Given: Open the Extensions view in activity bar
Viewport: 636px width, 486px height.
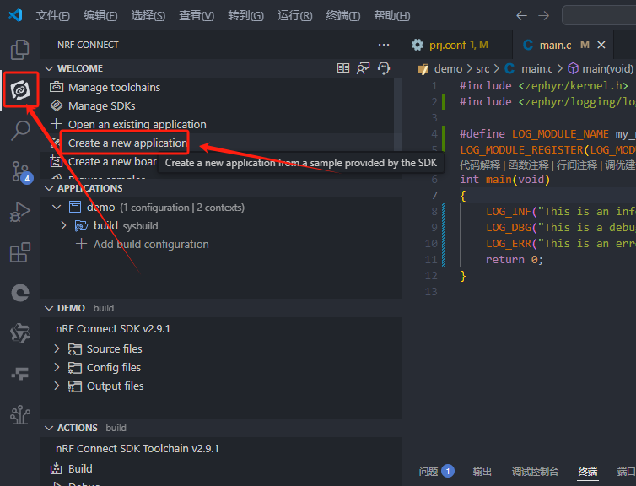Looking at the screenshot, I should click(x=20, y=252).
